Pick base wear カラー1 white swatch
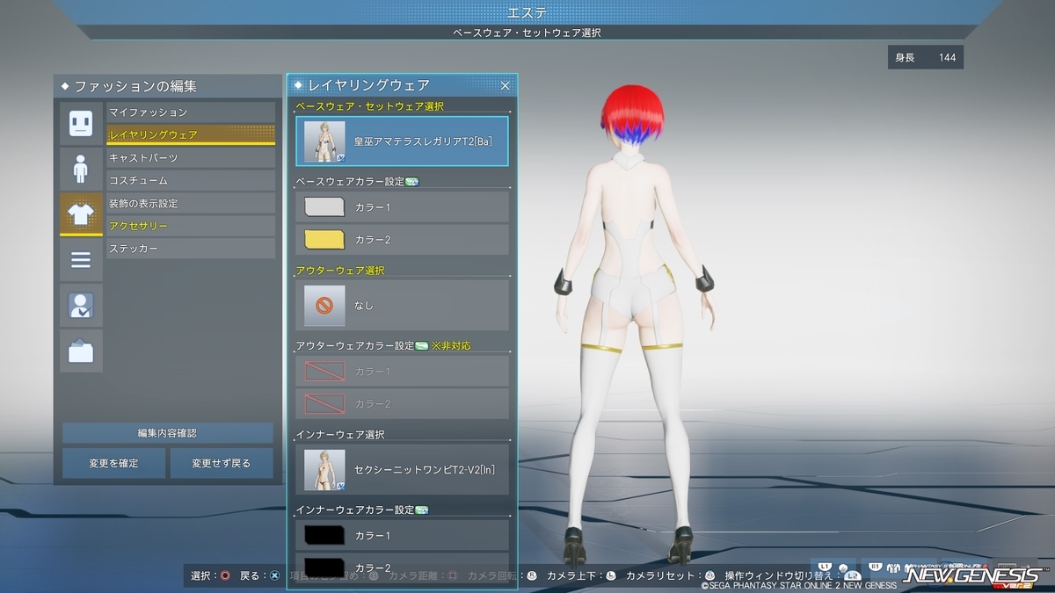Image resolution: width=1055 pixels, height=593 pixels. [x=324, y=207]
